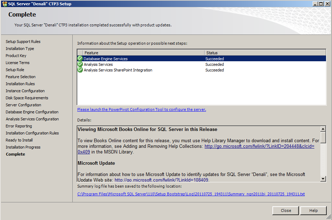Image resolution: width=332 pixels, height=220 pixels.
Task: Click the Installation Type step
Action: click(20, 49)
